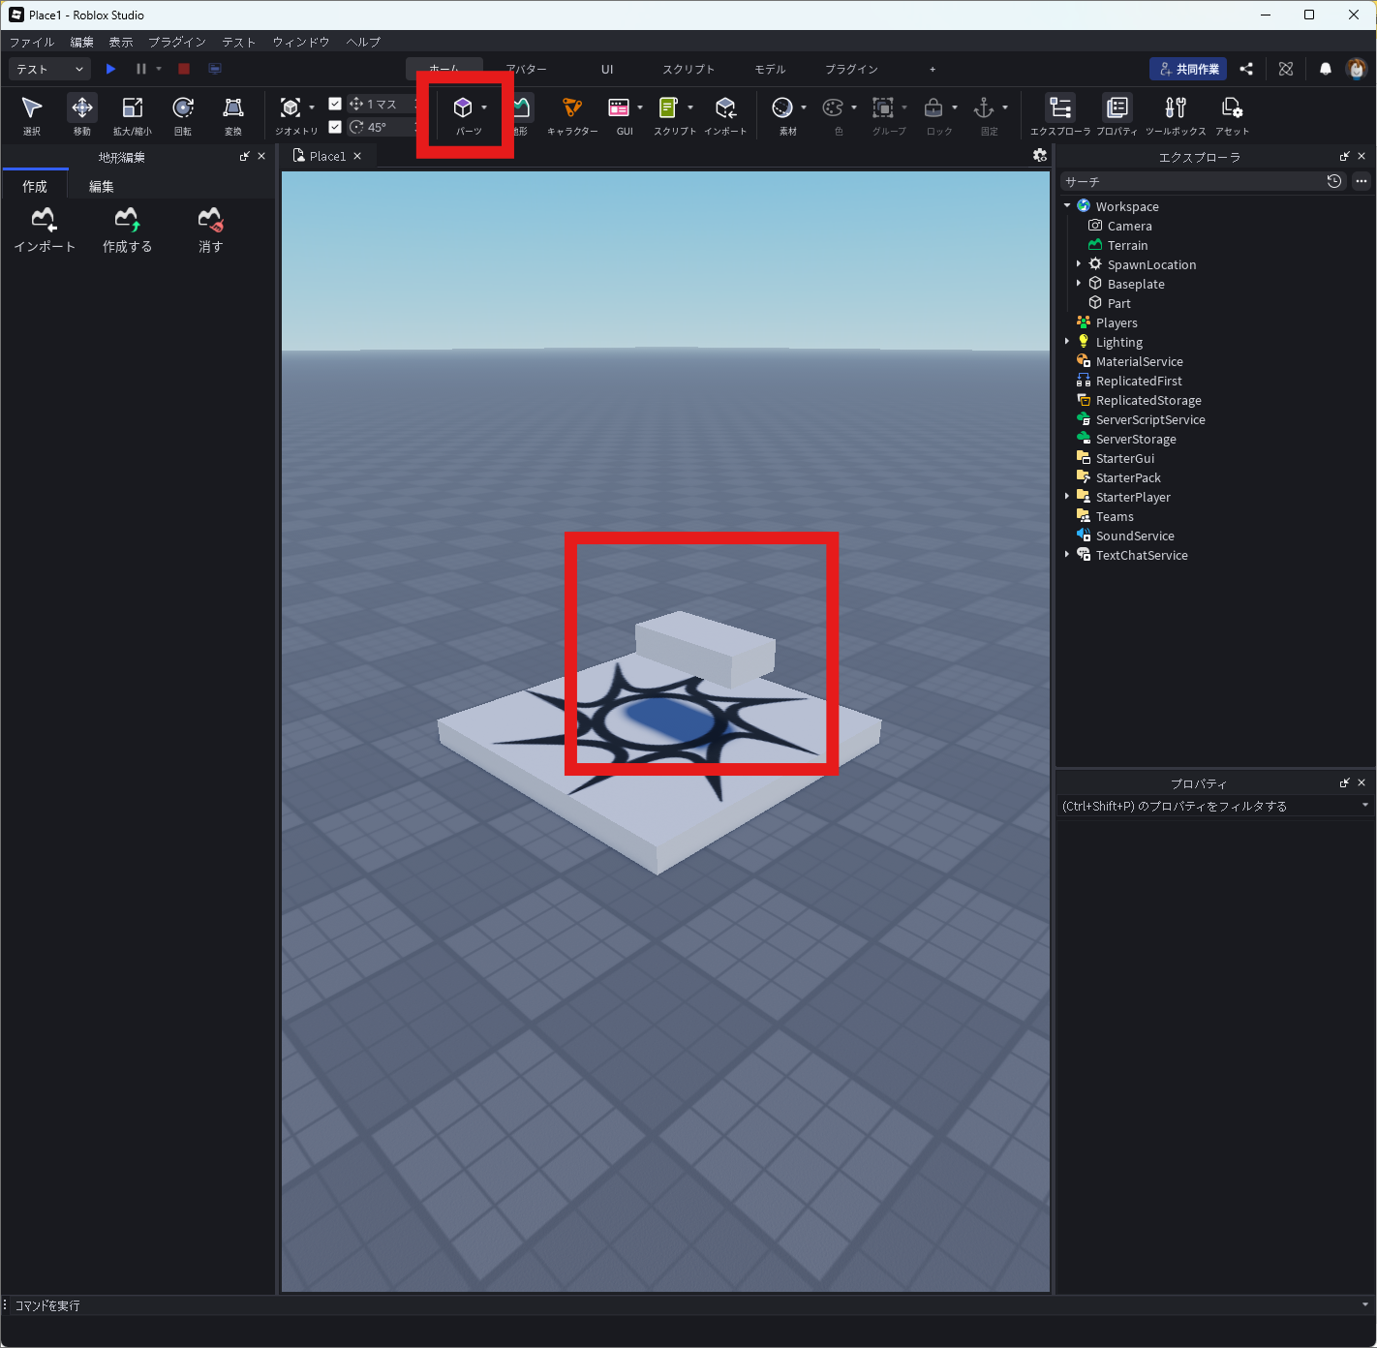Open the 素材 material picker

coord(783,113)
